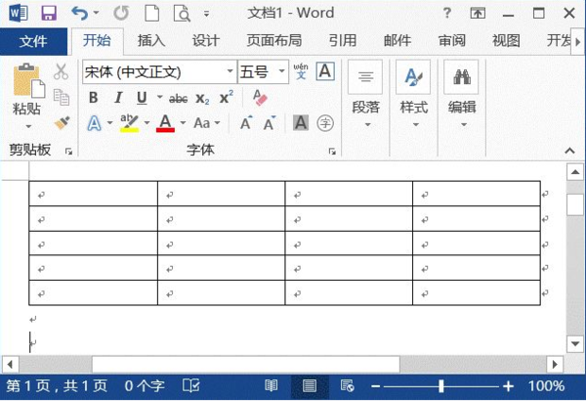The image size is (586, 401).
Task: Click vertical scrollbar down arrow
Action: pyautogui.click(x=575, y=343)
